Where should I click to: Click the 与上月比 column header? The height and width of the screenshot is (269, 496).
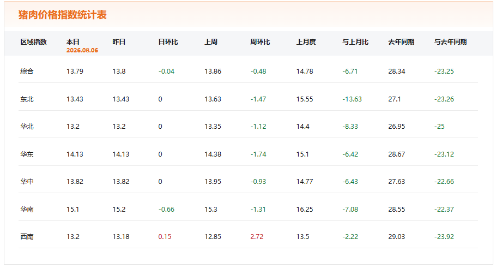click(x=355, y=42)
